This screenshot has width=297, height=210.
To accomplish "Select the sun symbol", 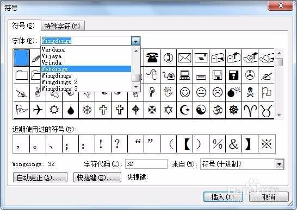I will tap(54, 110).
